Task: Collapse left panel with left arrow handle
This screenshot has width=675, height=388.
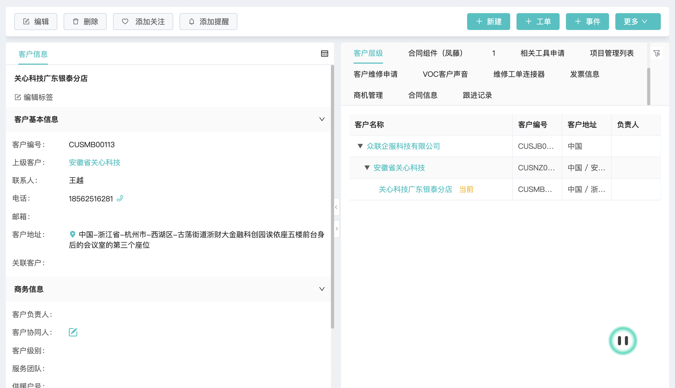Action: click(x=336, y=207)
